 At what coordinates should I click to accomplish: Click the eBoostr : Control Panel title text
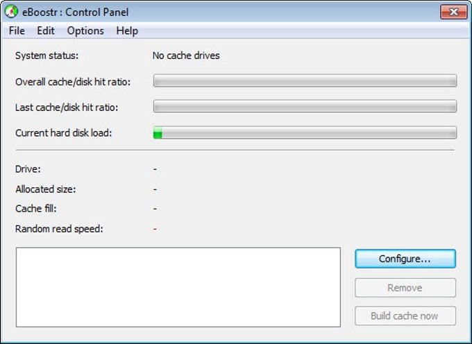(x=76, y=12)
